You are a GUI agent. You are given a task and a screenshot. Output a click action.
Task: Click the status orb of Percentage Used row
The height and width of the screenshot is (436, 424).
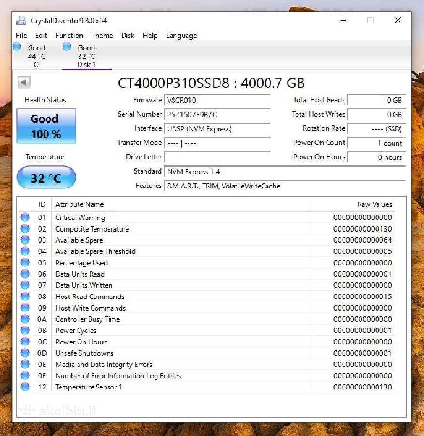click(25, 263)
